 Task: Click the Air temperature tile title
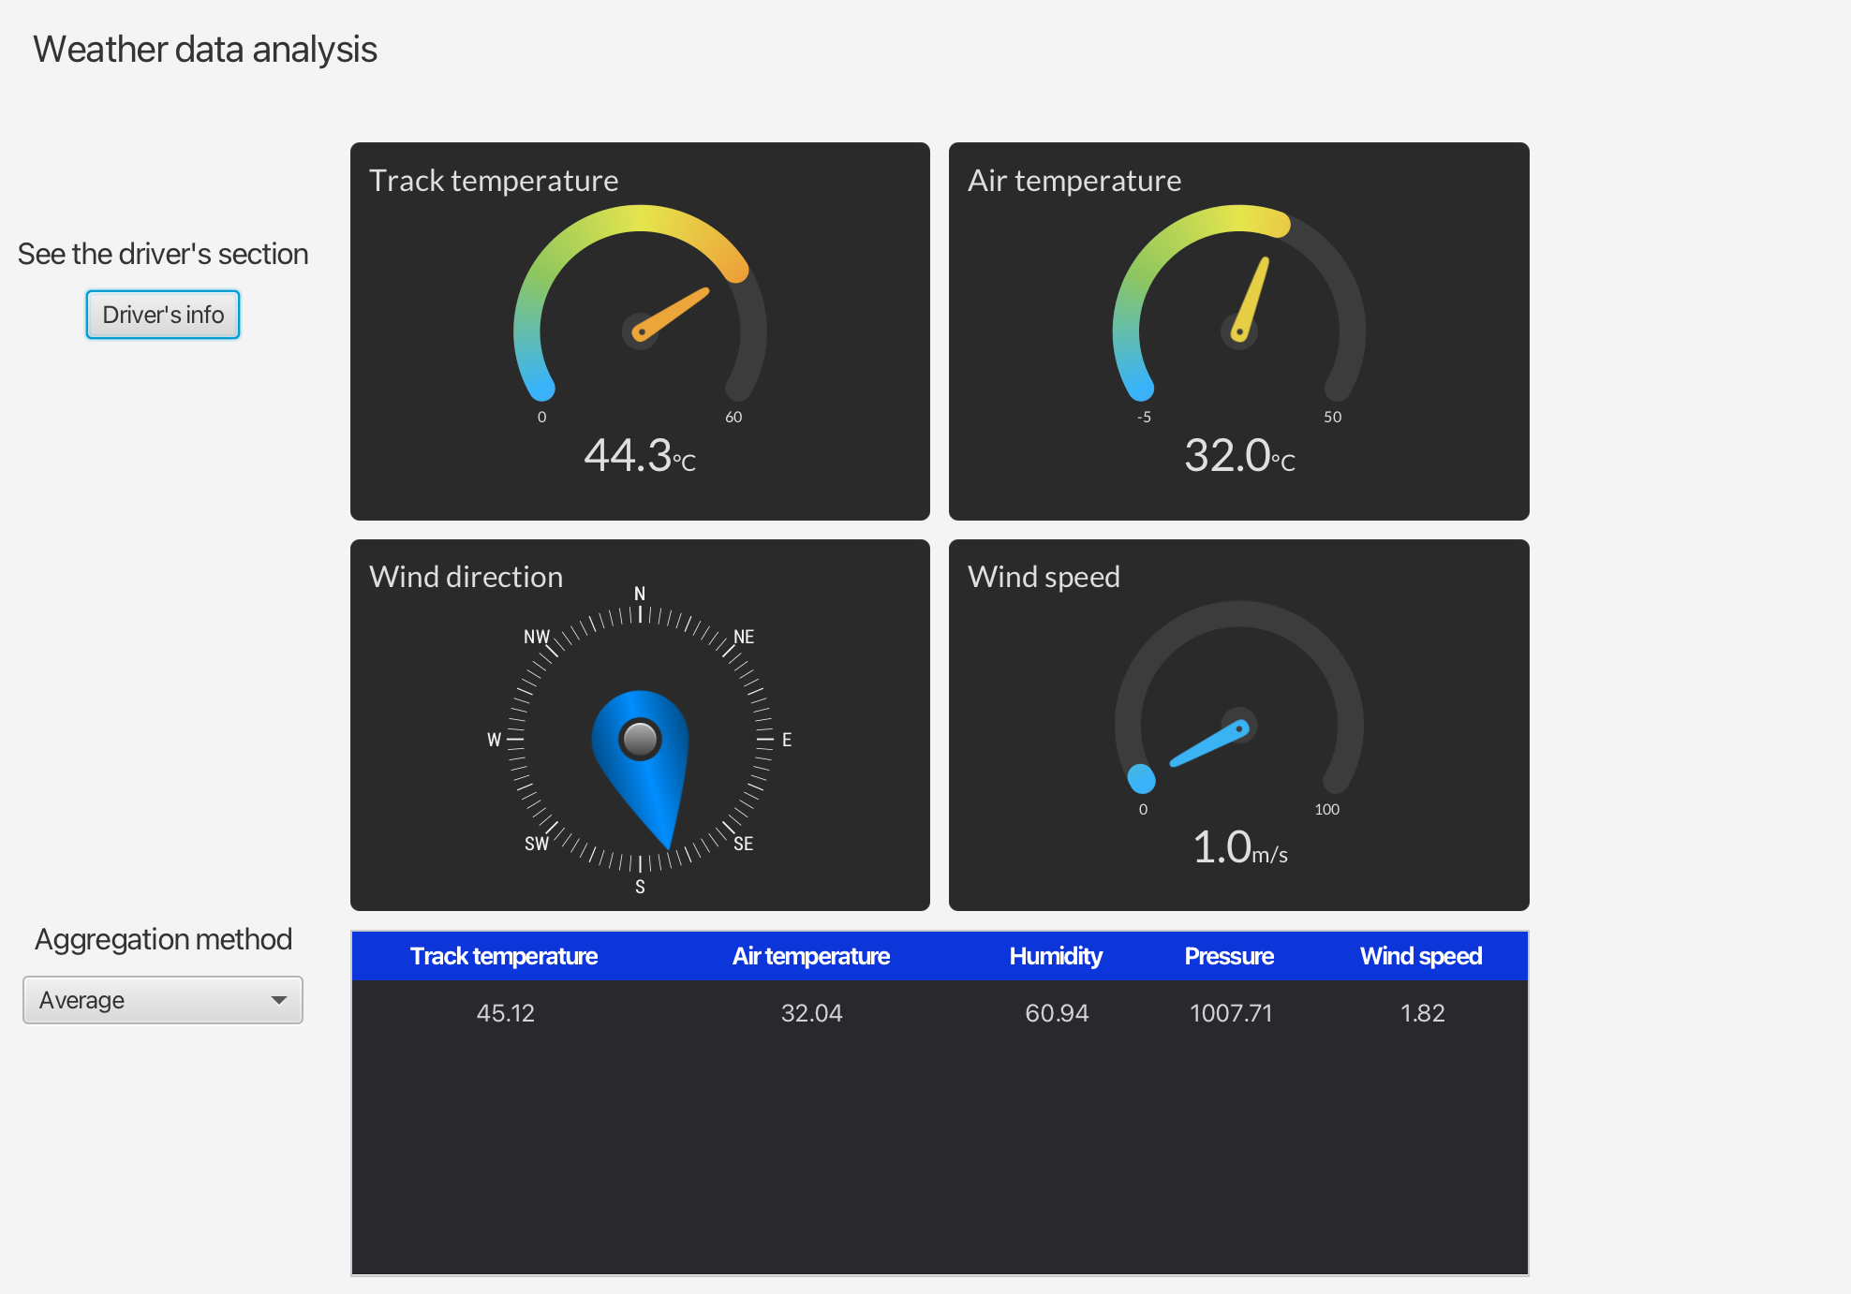tap(1074, 180)
